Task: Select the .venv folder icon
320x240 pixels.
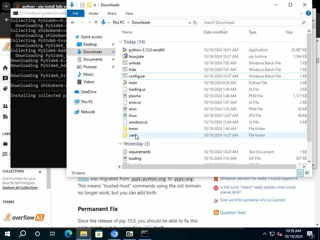Action: click(125, 135)
